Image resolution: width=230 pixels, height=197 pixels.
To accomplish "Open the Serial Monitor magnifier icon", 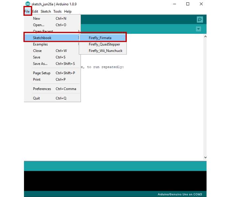I will click(200, 20).
